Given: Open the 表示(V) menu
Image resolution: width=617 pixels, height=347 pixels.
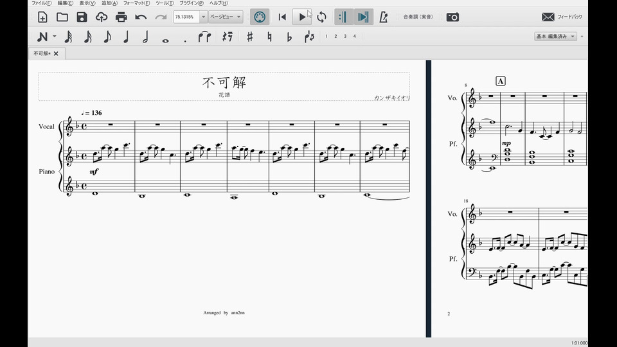Looking at the screenshot, I should coord(87,3).
